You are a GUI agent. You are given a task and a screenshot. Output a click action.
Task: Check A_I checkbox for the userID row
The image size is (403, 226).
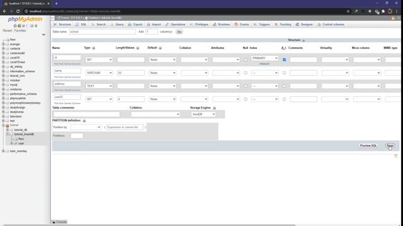tap(284, 99)
